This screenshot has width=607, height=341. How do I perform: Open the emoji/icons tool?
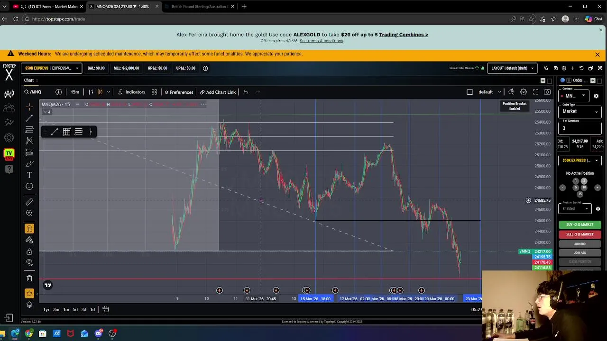(x=29, y=187)
